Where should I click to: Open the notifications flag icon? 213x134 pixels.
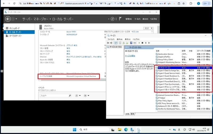pos(120,19)
